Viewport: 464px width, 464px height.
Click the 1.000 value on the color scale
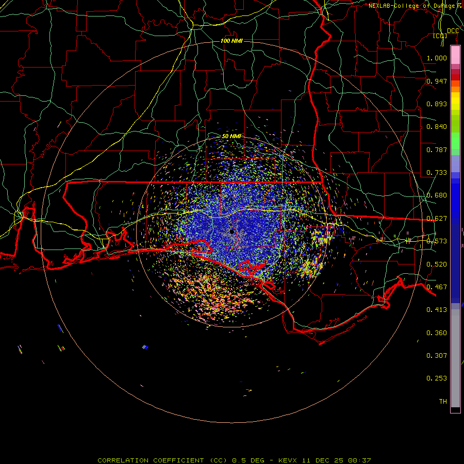(437, 58)
